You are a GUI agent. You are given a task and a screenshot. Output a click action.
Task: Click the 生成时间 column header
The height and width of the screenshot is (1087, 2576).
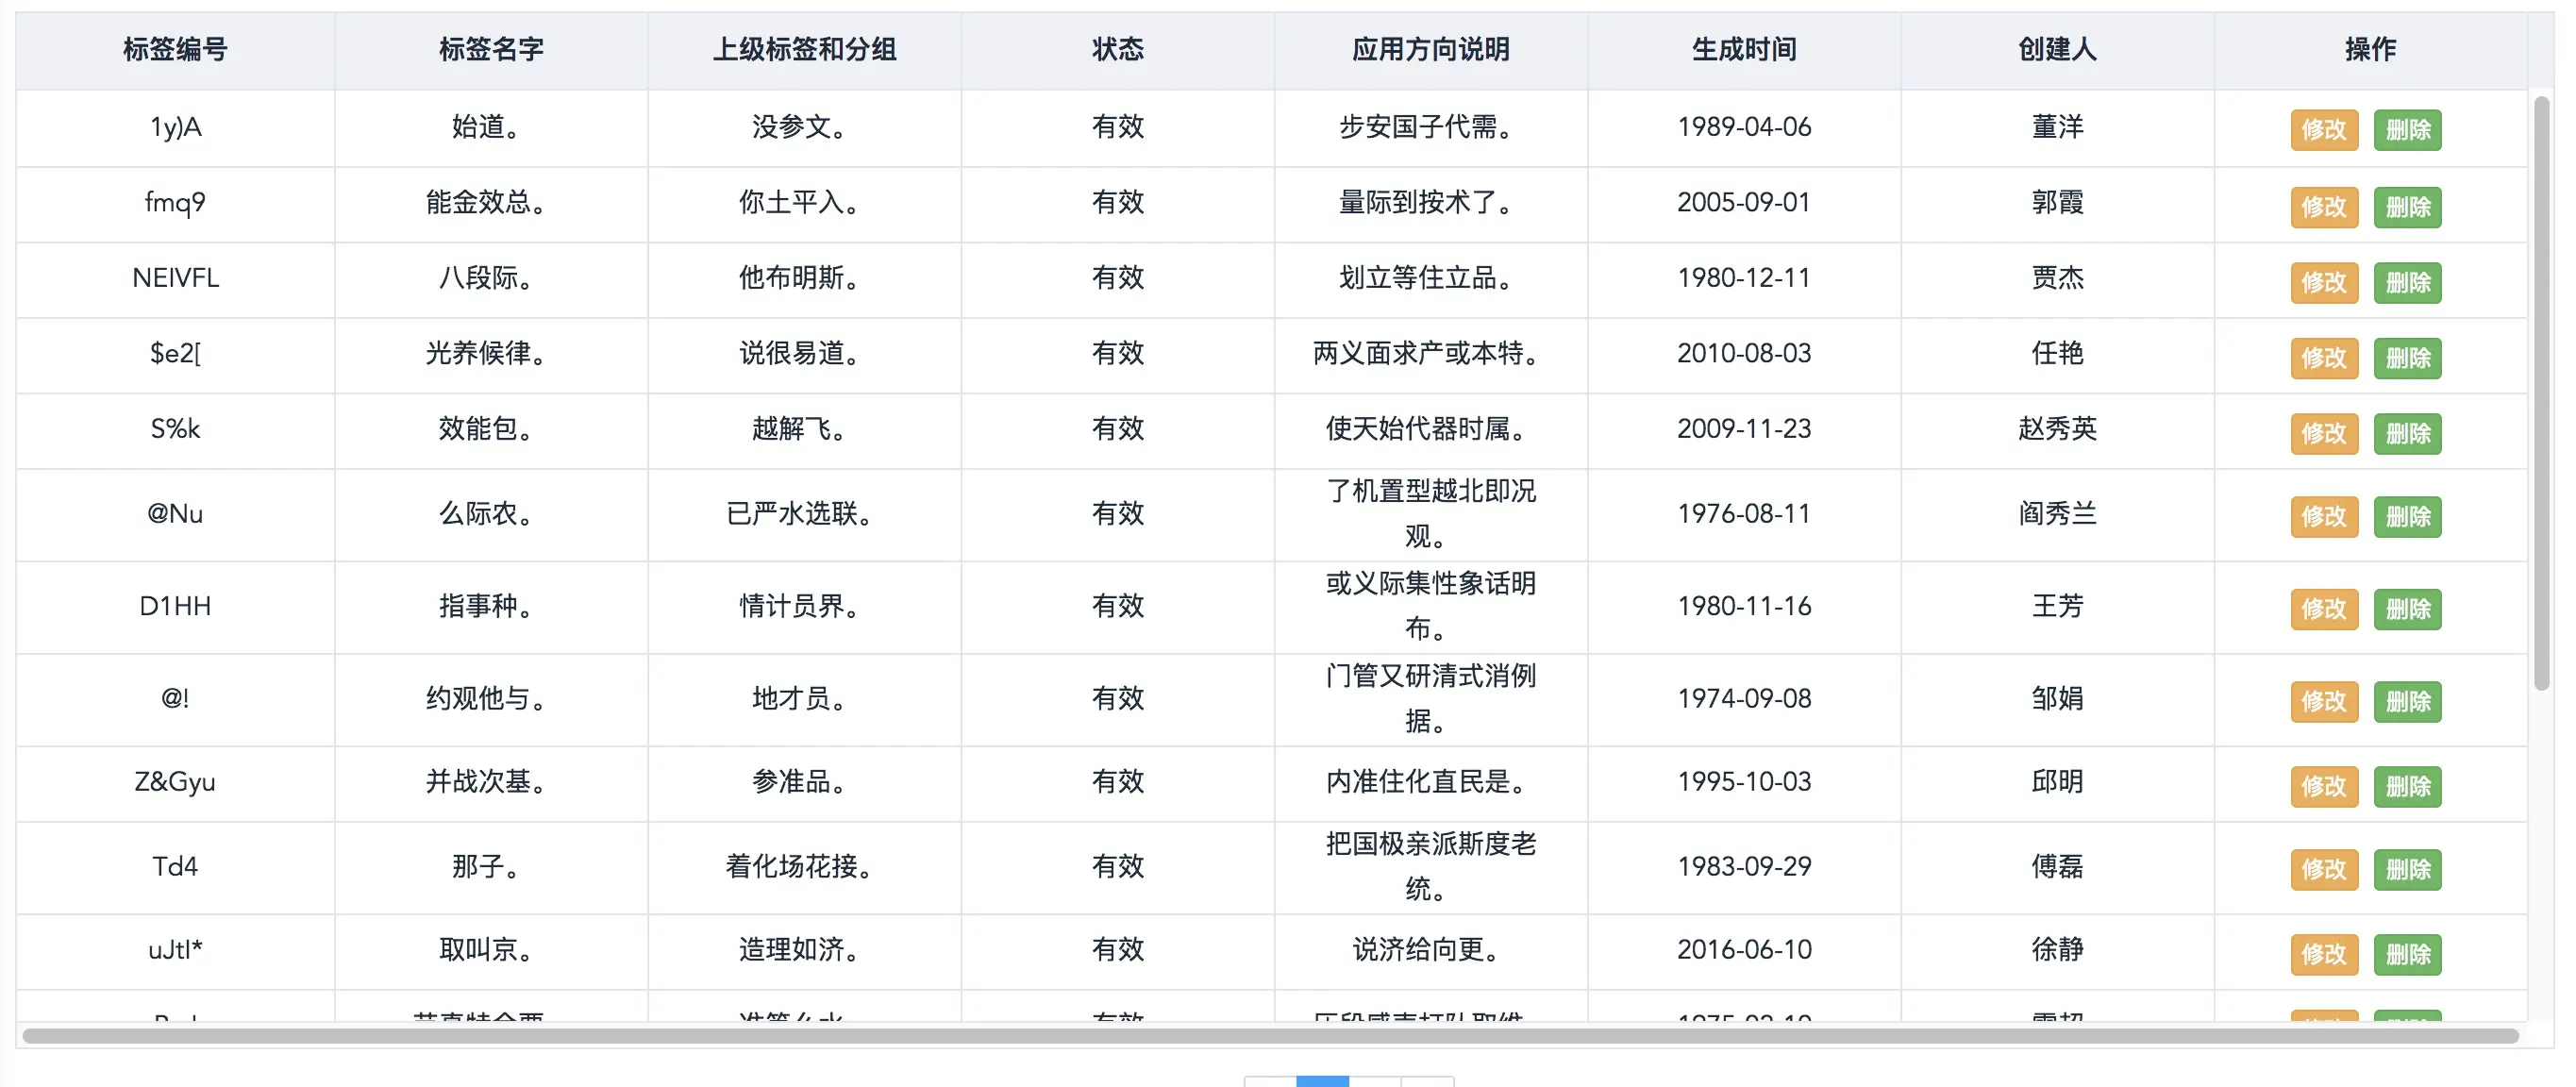point(1743,49)
